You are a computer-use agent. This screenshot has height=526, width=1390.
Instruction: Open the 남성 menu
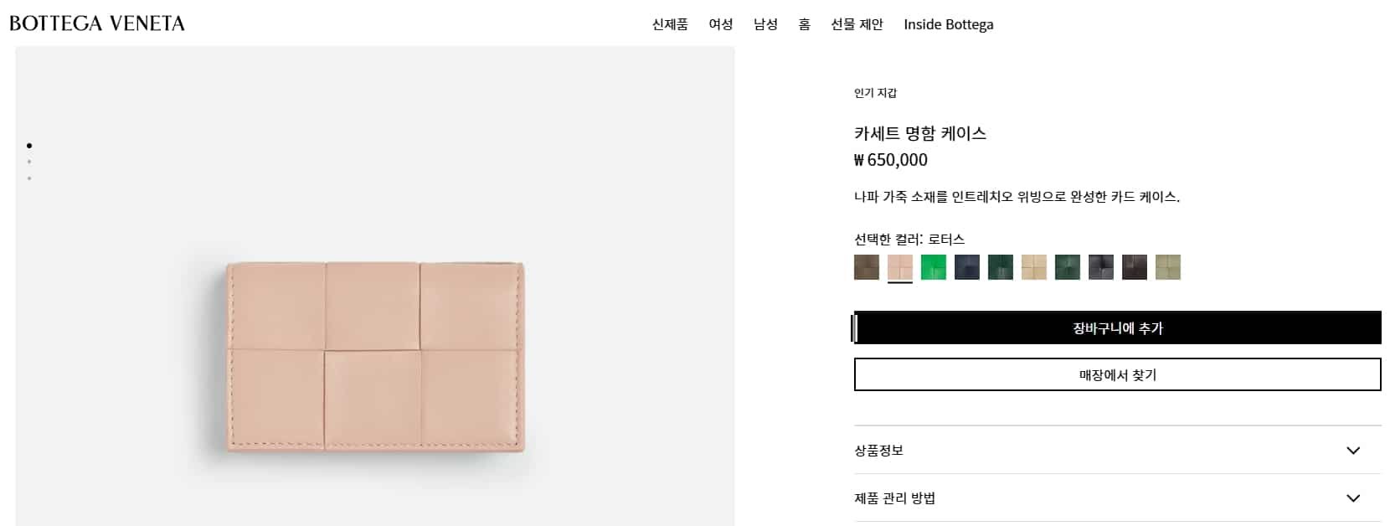765,24
